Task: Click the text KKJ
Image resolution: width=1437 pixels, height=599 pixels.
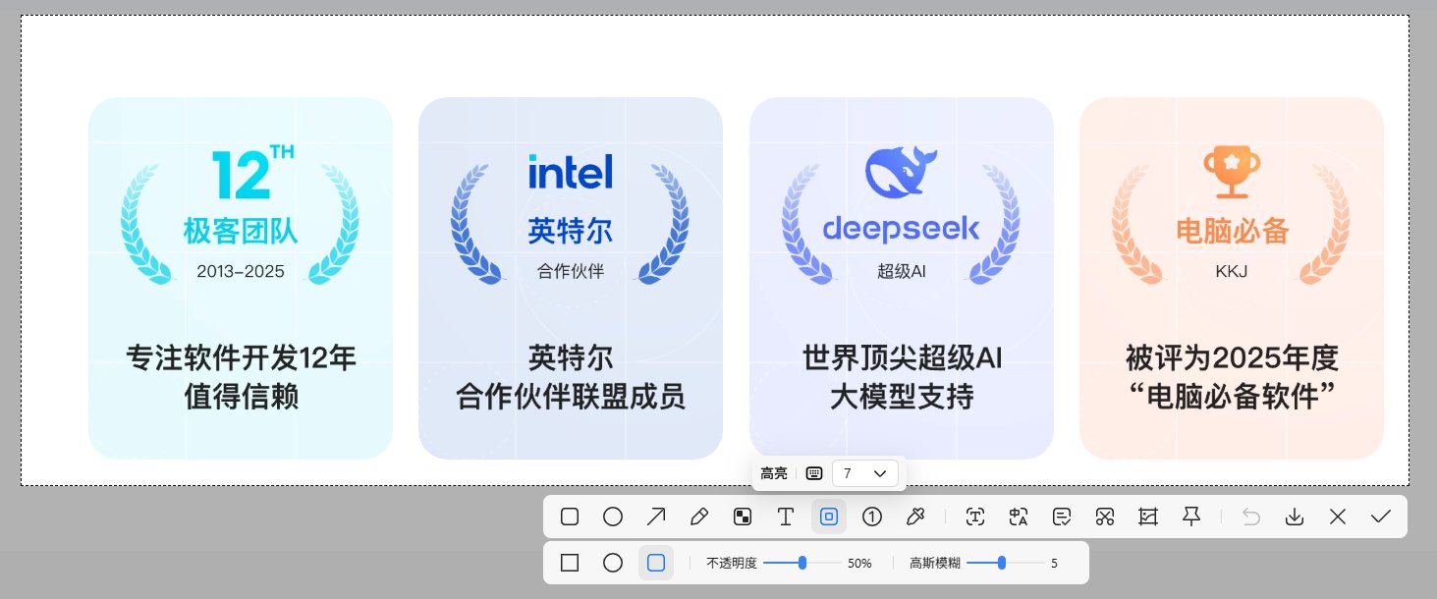Action: 1232,271
